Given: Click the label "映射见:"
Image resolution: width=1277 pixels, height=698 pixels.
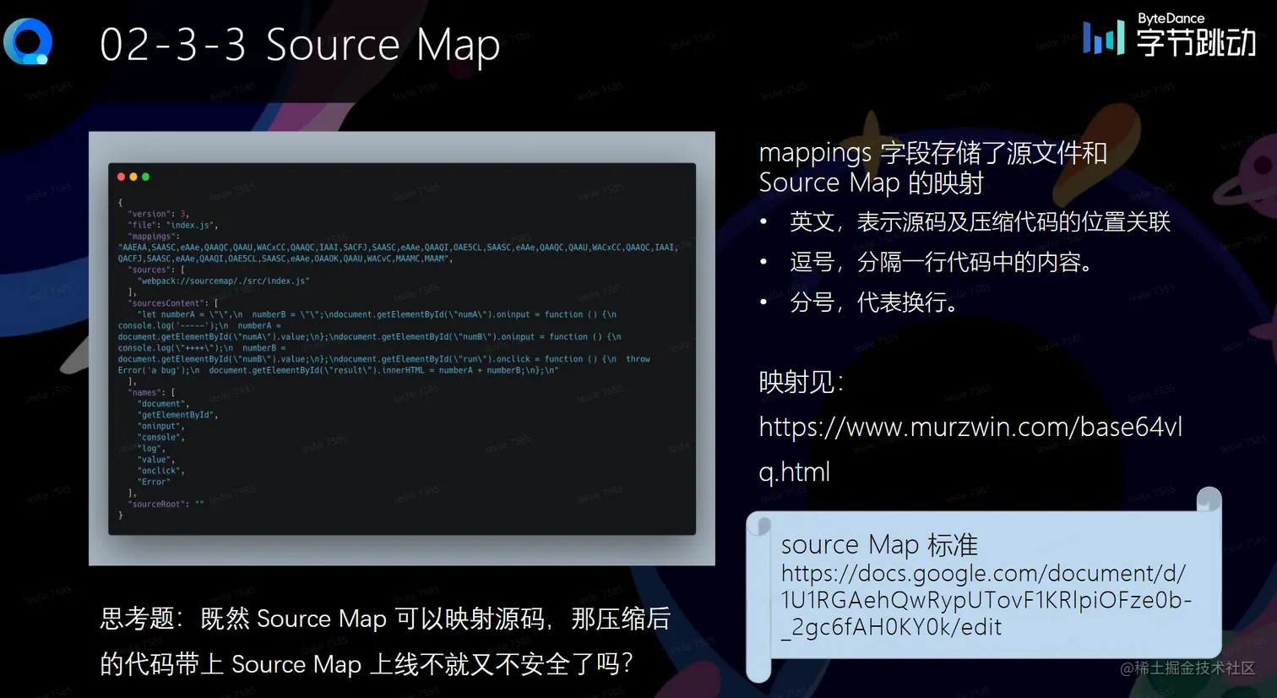Looking at the screenshot, I should 801,382.
